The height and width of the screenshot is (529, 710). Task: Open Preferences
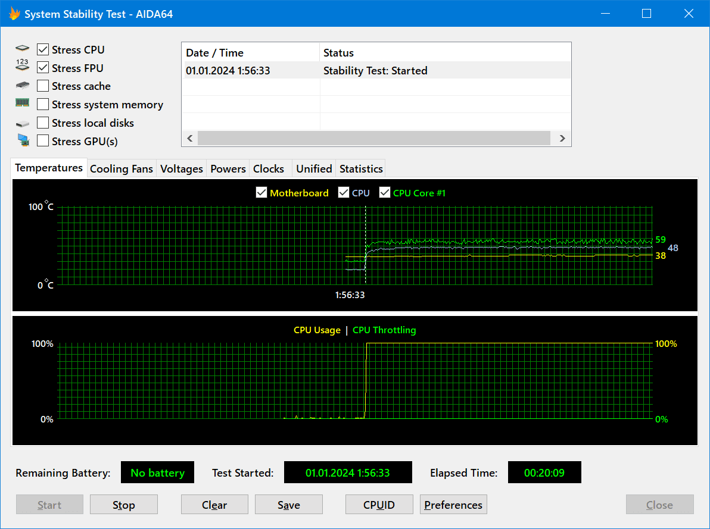click(453, 505)
